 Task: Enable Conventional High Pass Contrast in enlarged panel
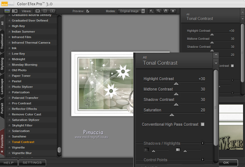coord(203,124)
